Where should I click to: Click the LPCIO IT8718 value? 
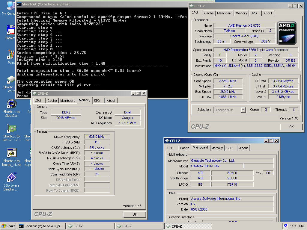(232, 184)
